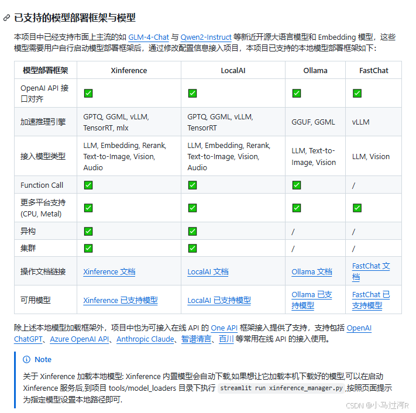Image resolution: width=416 pixels, height=413 pixels.
Task: Click the heading anchor link icon
Action: click(x=6, y=18)
